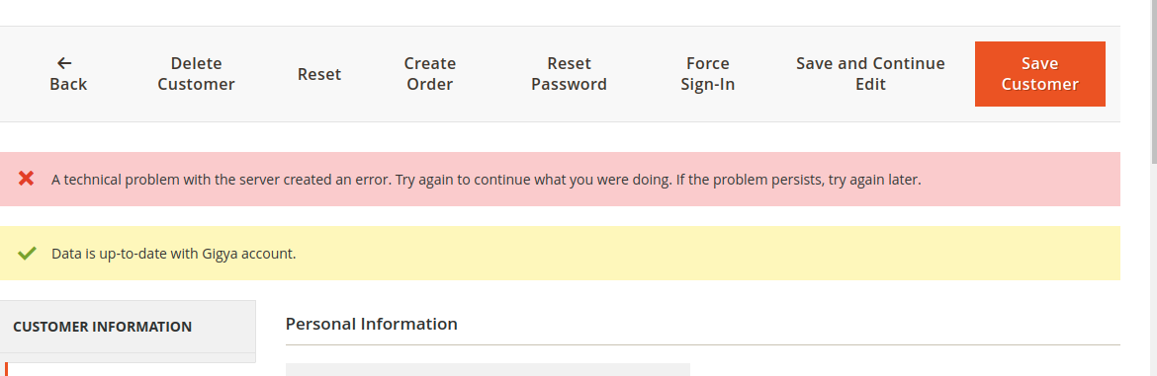Choose Save and Continue Edit
This screenshot has width=1157, height=376.
coord(870,74)
